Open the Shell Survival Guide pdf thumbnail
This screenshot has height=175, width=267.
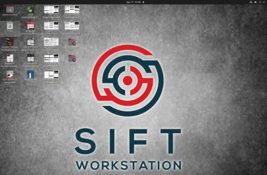(x=51, y=26)
